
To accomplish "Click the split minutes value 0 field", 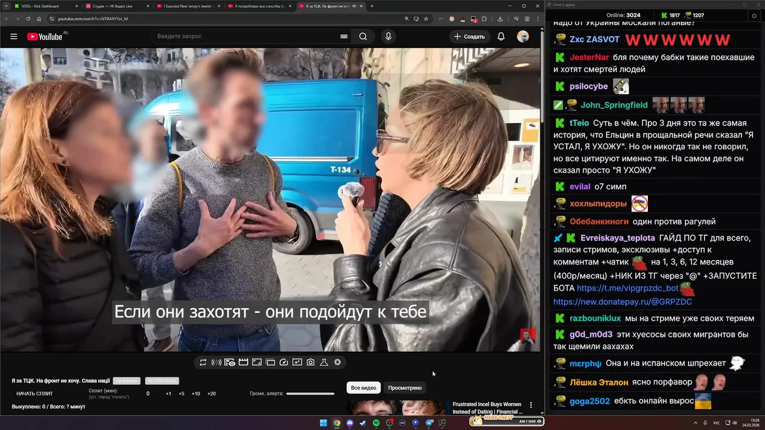I will coord(148,394).
